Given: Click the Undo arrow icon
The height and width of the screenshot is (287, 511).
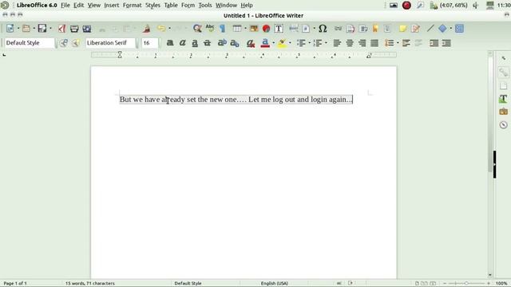Looking at the screenshot, I should 161,29.
